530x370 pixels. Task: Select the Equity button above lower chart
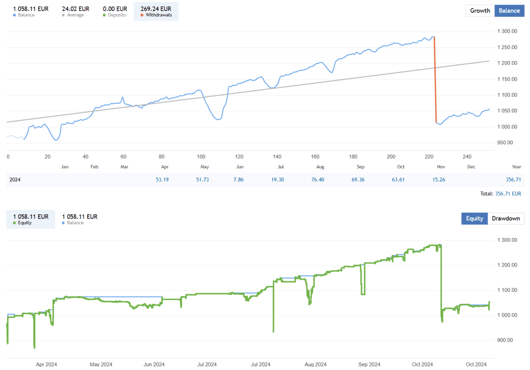tap(475, 218)
